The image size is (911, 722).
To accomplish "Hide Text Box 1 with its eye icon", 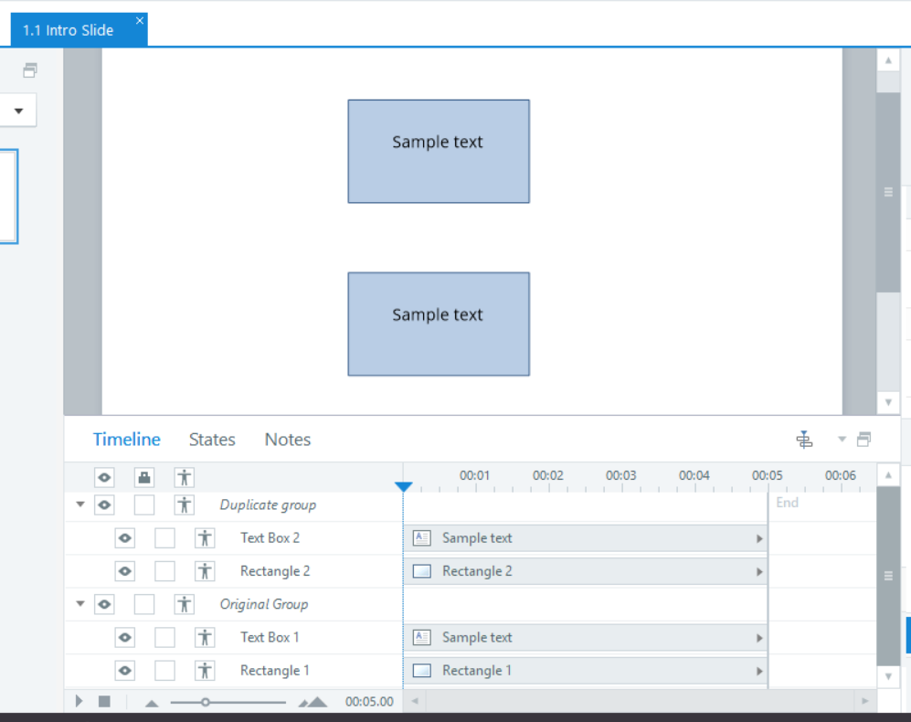I will click(124, 637).
